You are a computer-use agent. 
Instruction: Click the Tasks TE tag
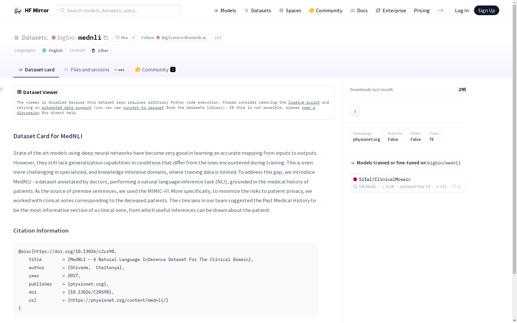coord(435,137)
